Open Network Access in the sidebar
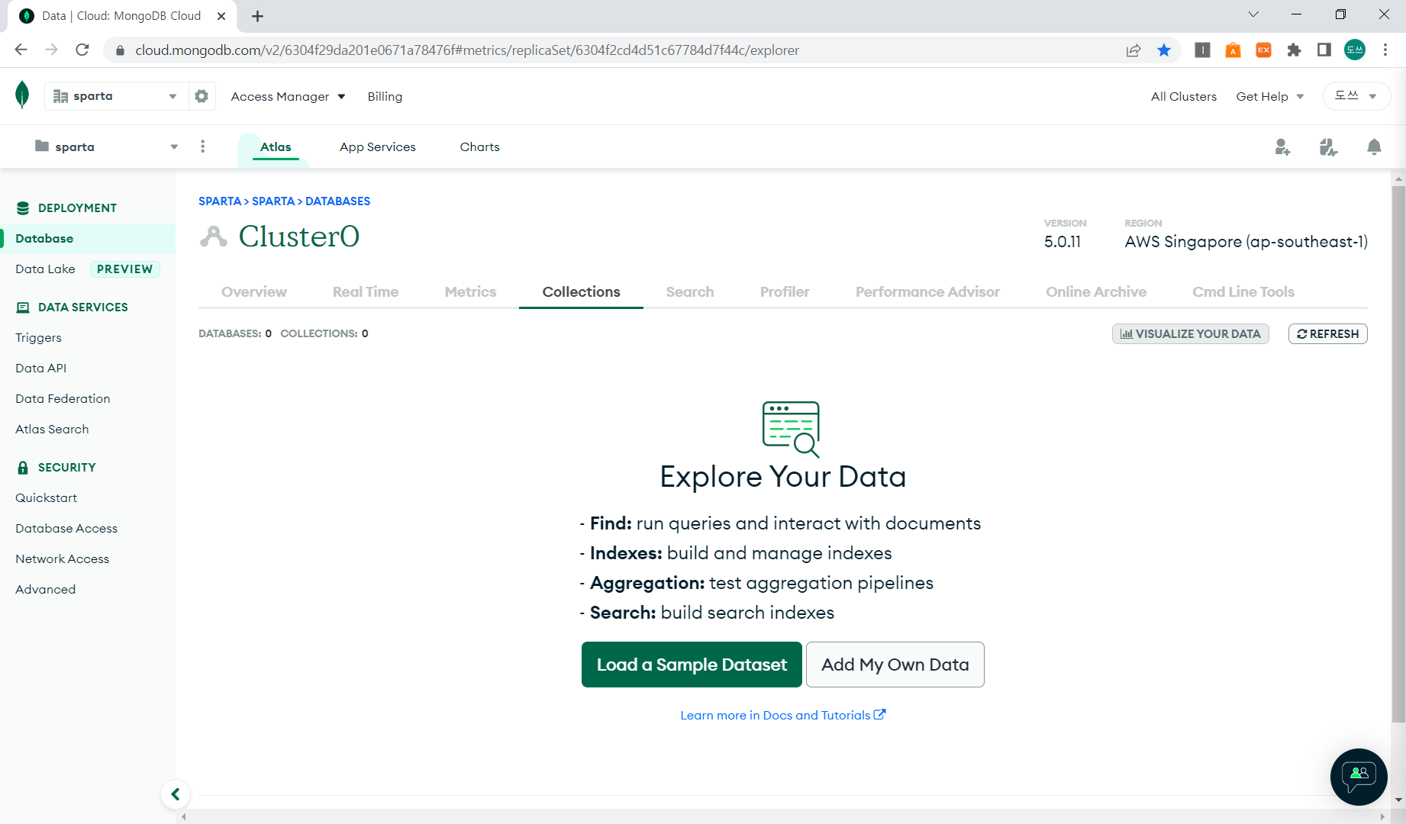Screen dimensions: 1406x824 pyautogui.click(x=63, y=558)
